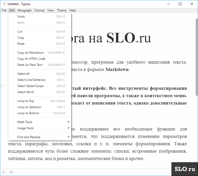Expand the Find and Replace submenu
This screenshot has width=198, height=176.
pos(40,137)
